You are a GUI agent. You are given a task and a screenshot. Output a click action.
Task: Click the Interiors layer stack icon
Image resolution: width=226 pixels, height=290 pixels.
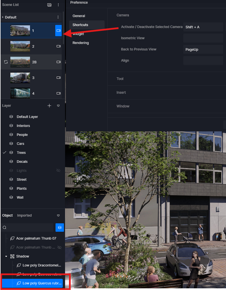click(x=11, y=126)
